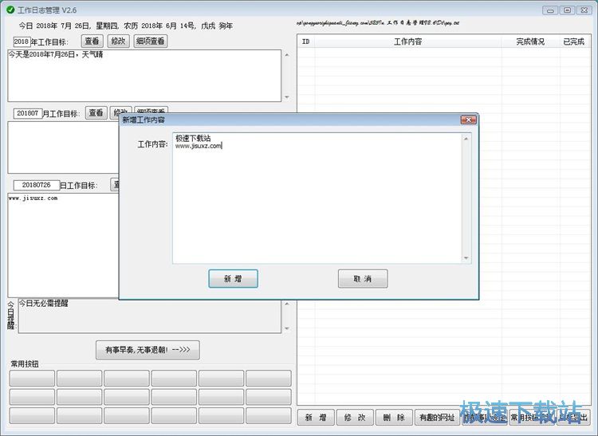Click the date line reading 今日 2018年 7月 26日
Image resolution: width=598 pixels, height=436 pixels.
click(x=126, y=26)
